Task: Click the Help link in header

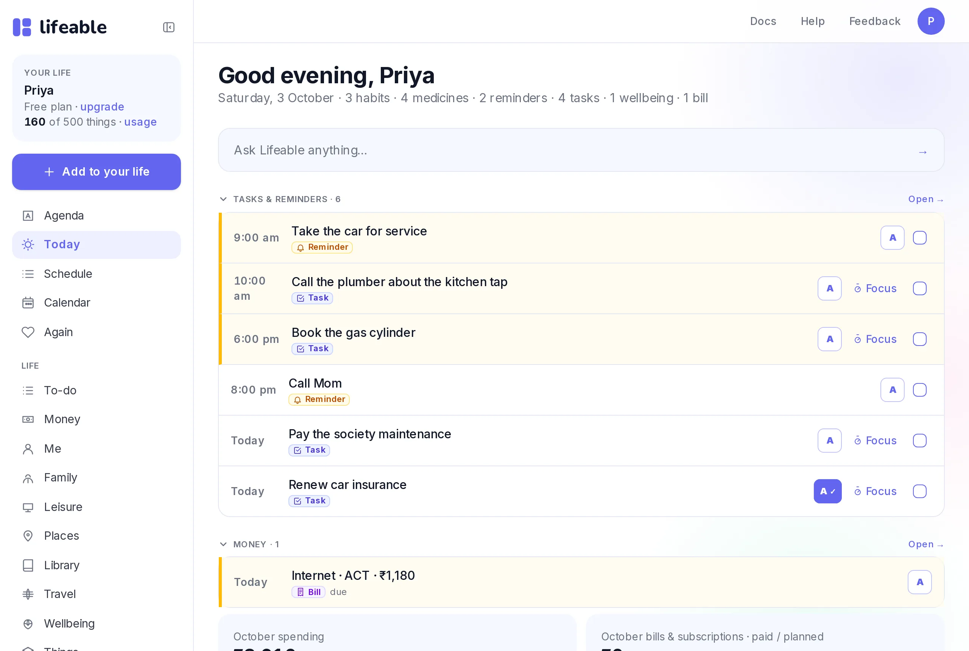Action: [x=812, y=21]
